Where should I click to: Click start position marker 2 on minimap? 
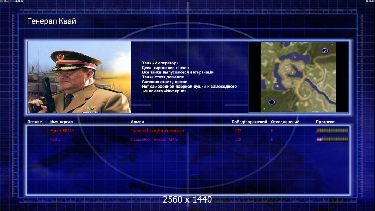(x=325, y=51)
